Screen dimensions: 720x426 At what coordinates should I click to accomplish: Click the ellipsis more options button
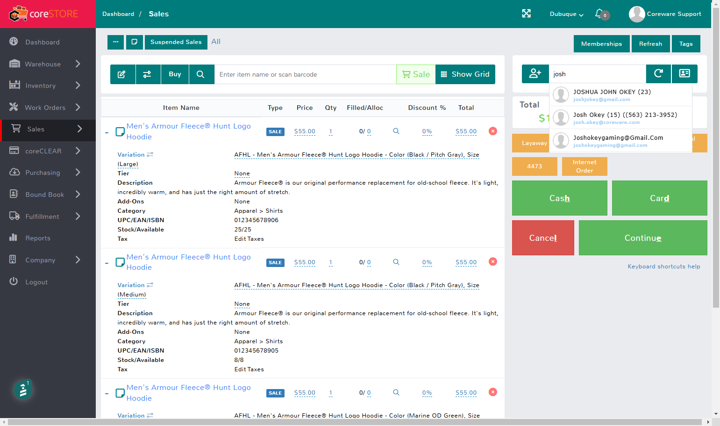[116, 42]
